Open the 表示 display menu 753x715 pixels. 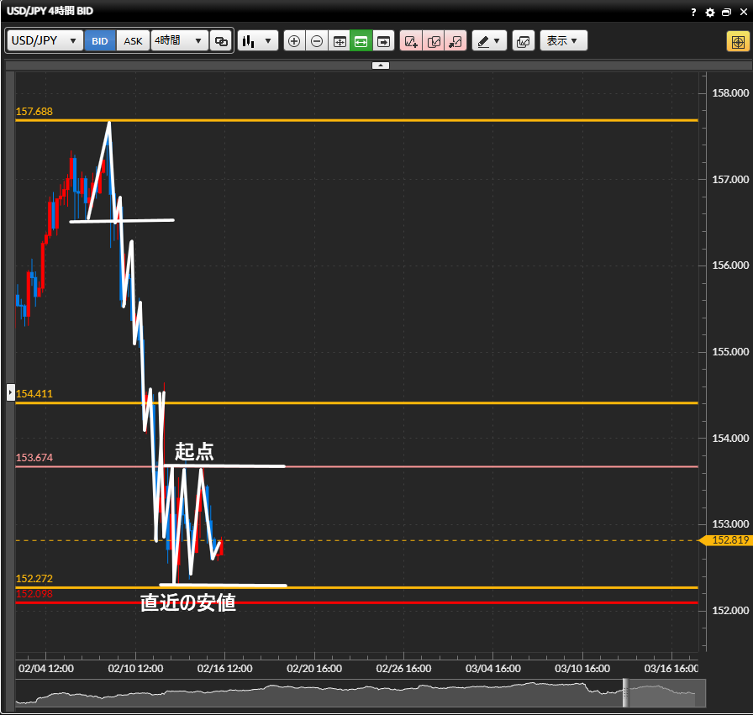562,41
